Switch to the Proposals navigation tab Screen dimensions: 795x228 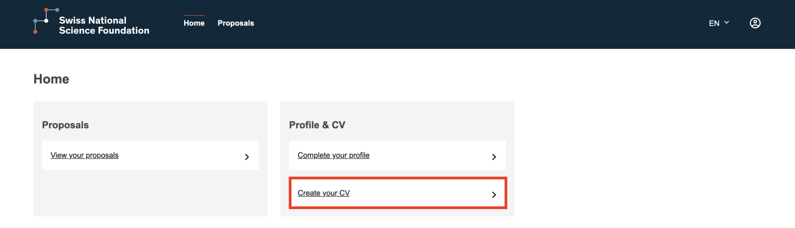point(236,23)
